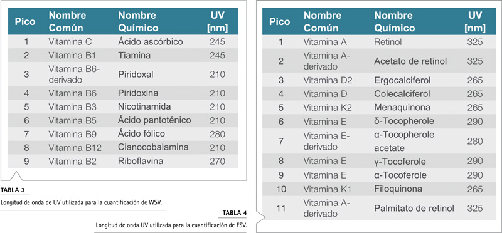Select the Ergocalciferol cell

tap(402, 80)
